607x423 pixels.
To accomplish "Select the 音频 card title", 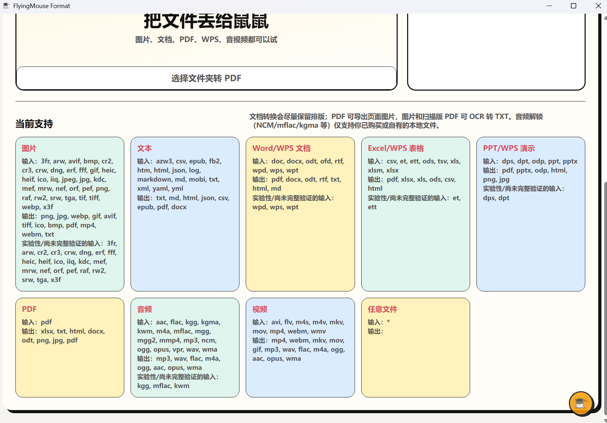I will (x=144, y=309).
